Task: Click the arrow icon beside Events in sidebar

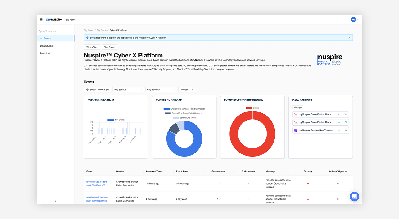Action: click(x=41, y=38)
